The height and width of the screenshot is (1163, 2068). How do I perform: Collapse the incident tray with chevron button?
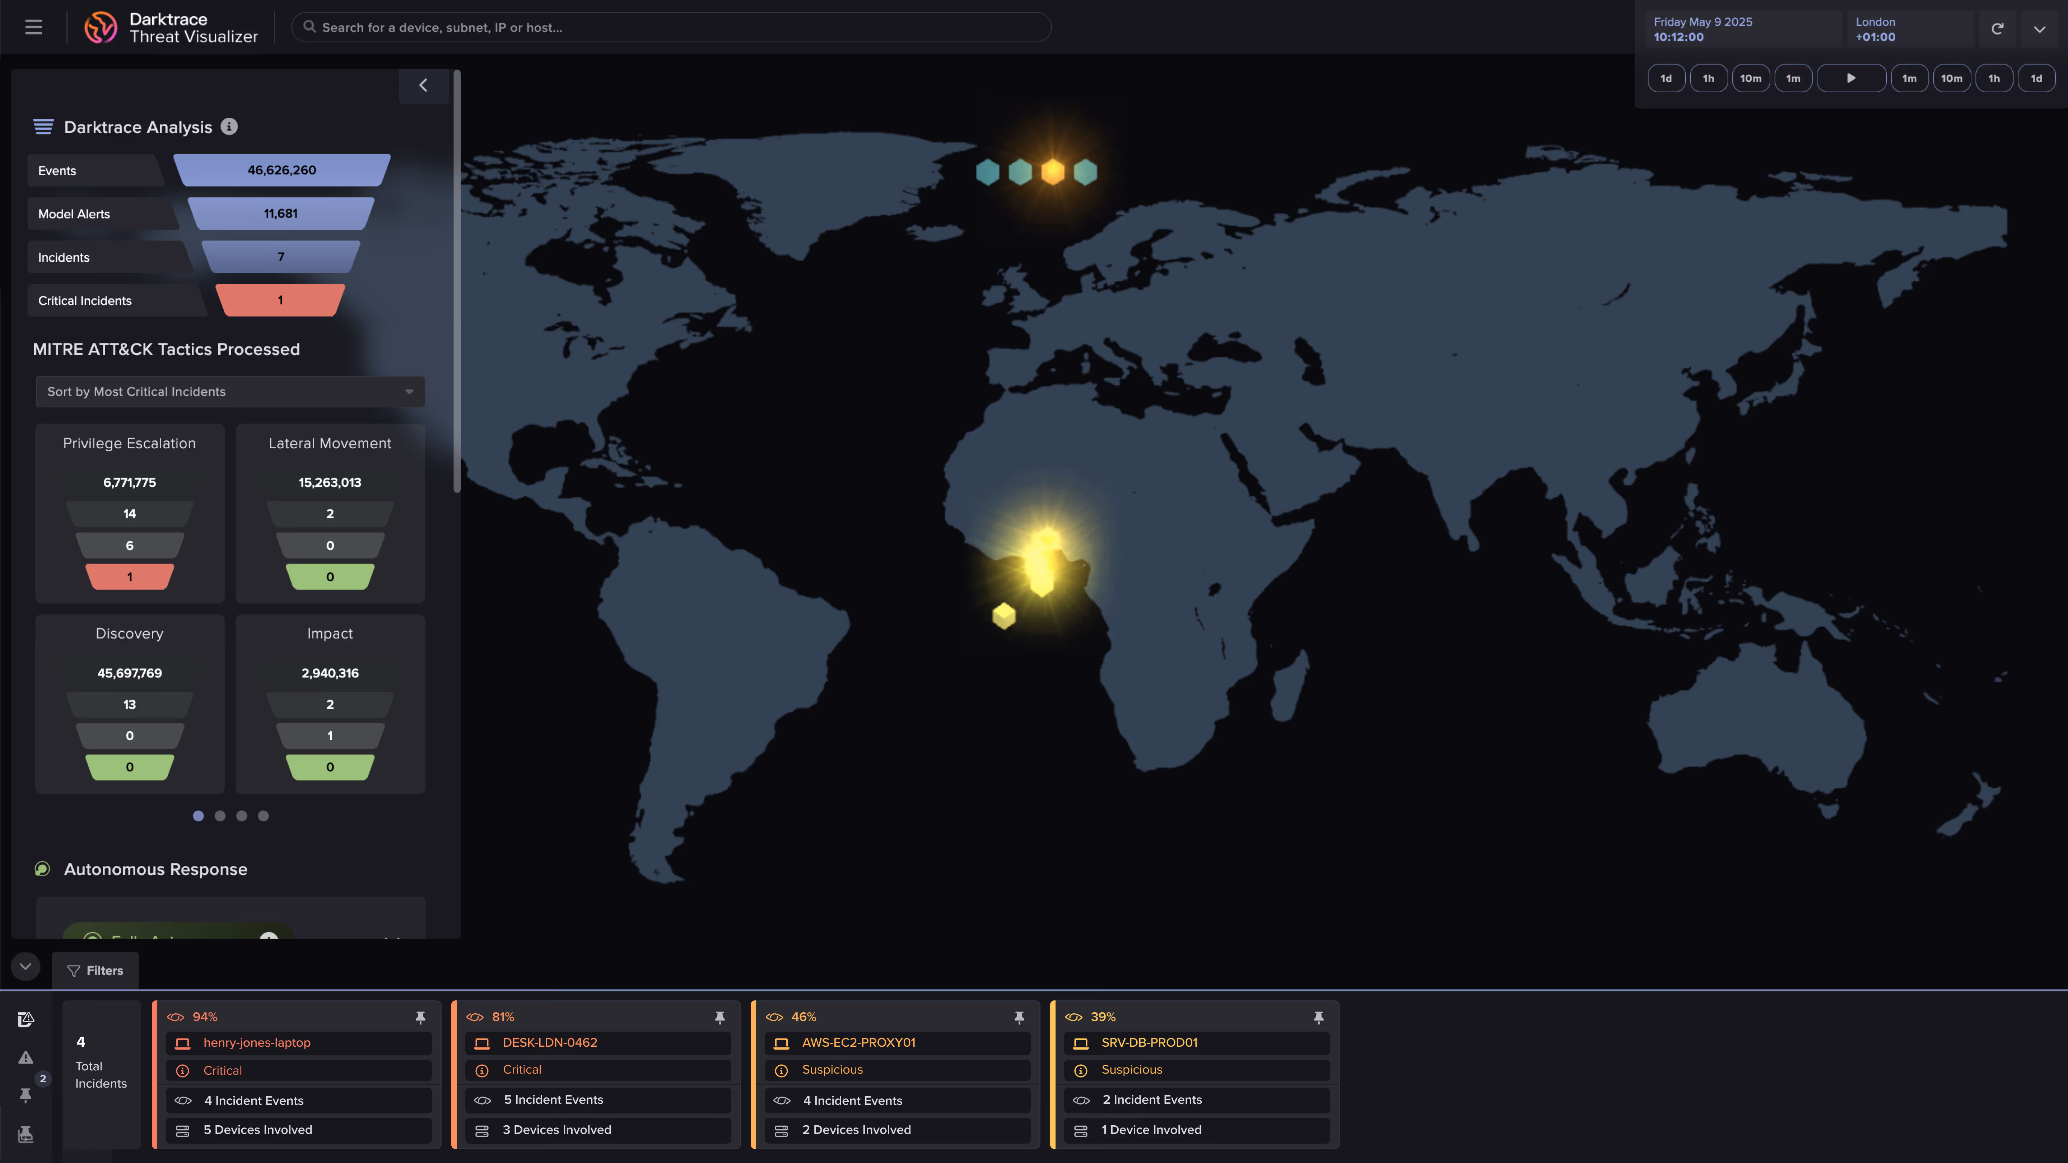[26, 966]
